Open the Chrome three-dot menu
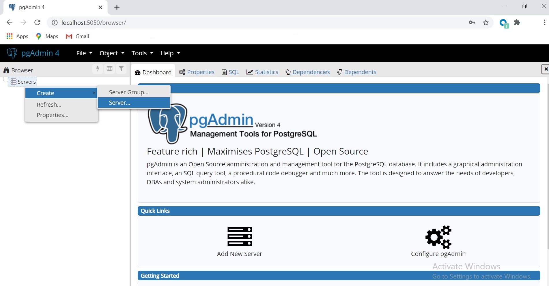Screen dimensions: 549x286 (x=544, y=22)
